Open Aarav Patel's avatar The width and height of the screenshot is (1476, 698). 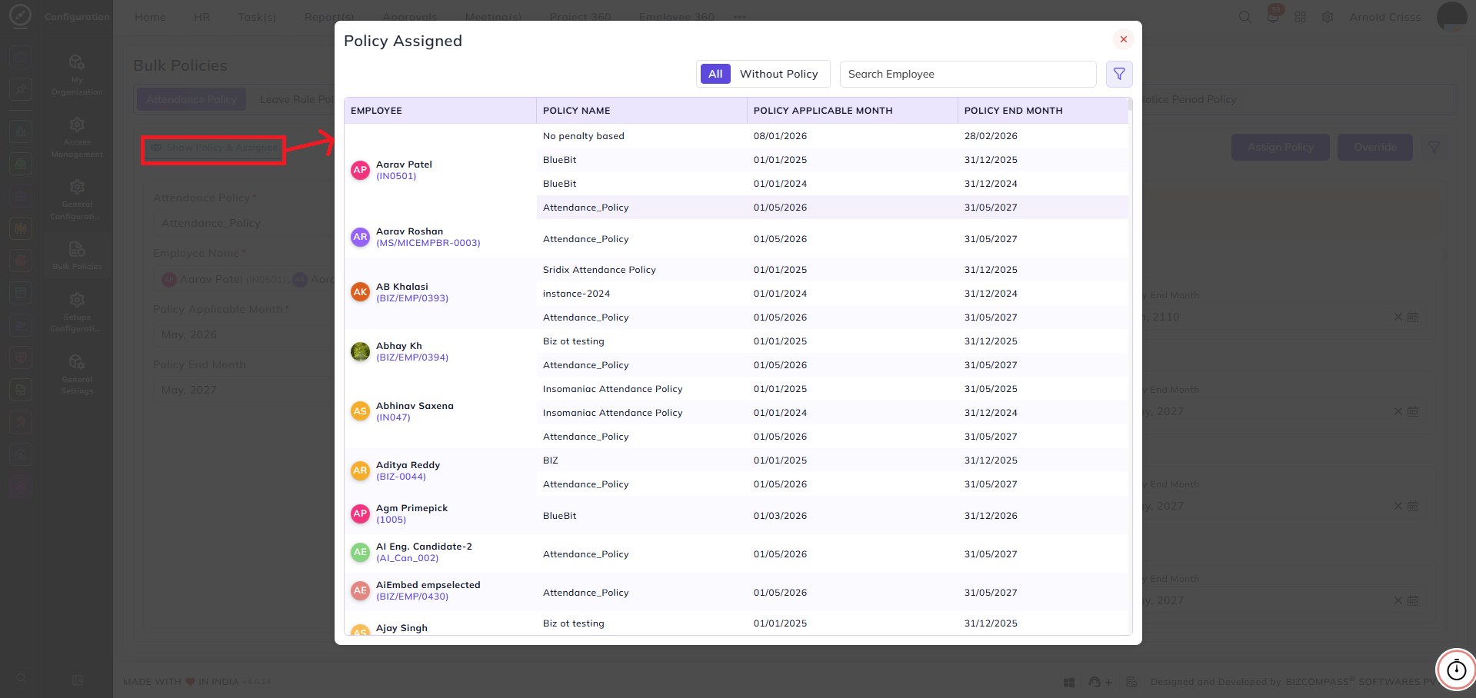pyautogui.click(x=360, y=170)
